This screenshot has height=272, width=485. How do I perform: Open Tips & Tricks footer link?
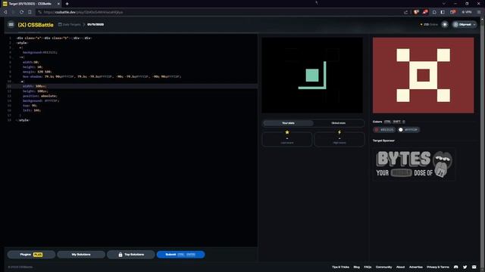(x=340, y=267)
